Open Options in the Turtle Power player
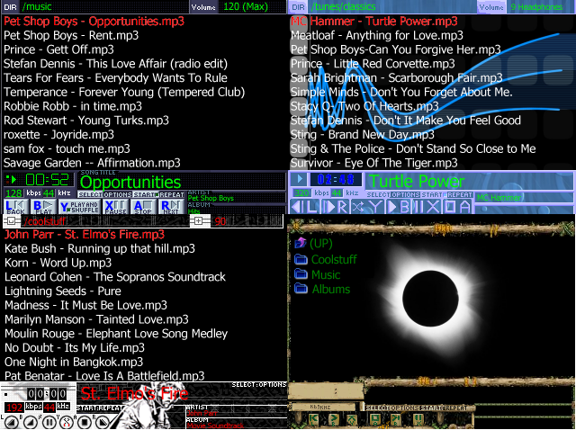Screen dimensions: 576x430 coord(406,194)
